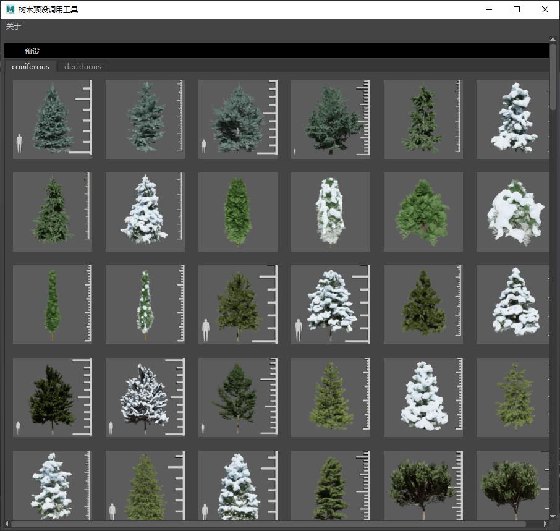Switch to the deciduous tab
This screenshot has width=560, height=531.
pyautogui.click(x=83, y=67)
